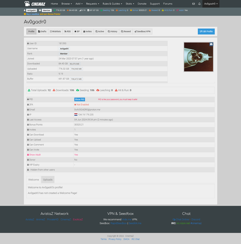Click the Member rank badge in Rank row
This screenshot has height=244, width=241.
pyautogui.click(x=64, y=54)
